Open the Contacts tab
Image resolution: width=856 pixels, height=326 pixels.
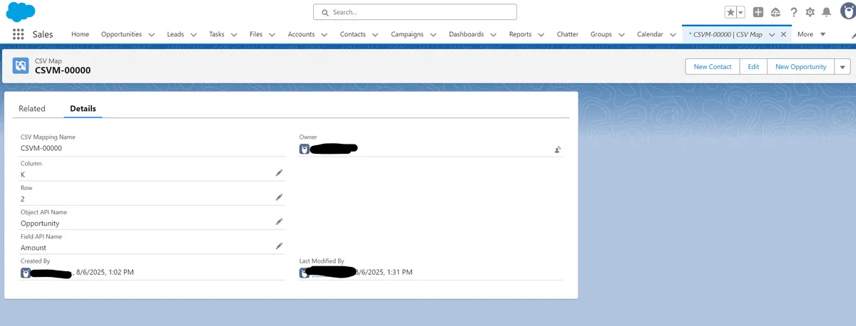coord(353,34)
